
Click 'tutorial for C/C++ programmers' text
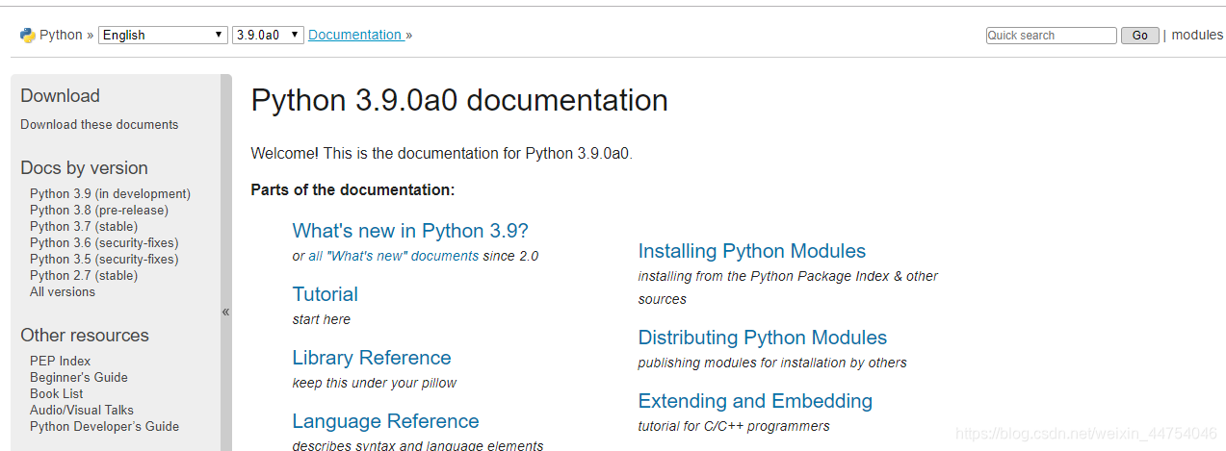[x=734, y=426]
